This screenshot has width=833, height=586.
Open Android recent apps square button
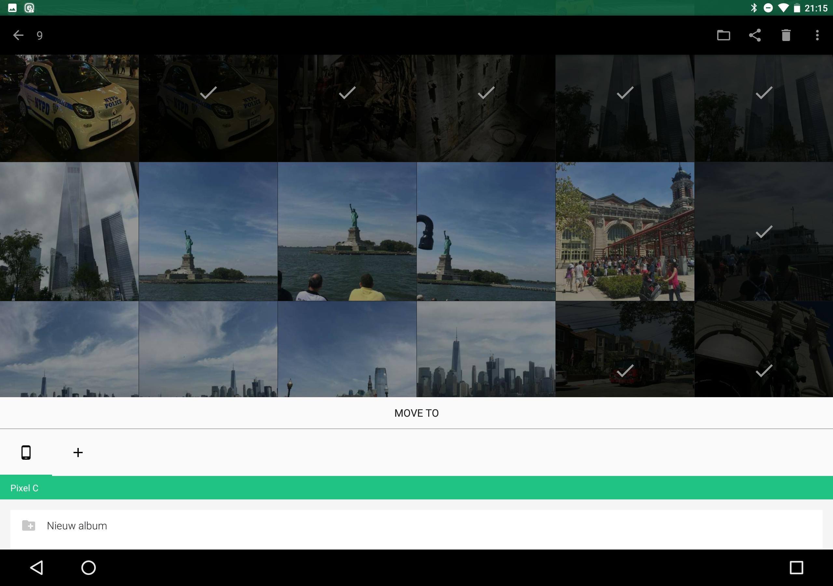[x=796, y=567]
